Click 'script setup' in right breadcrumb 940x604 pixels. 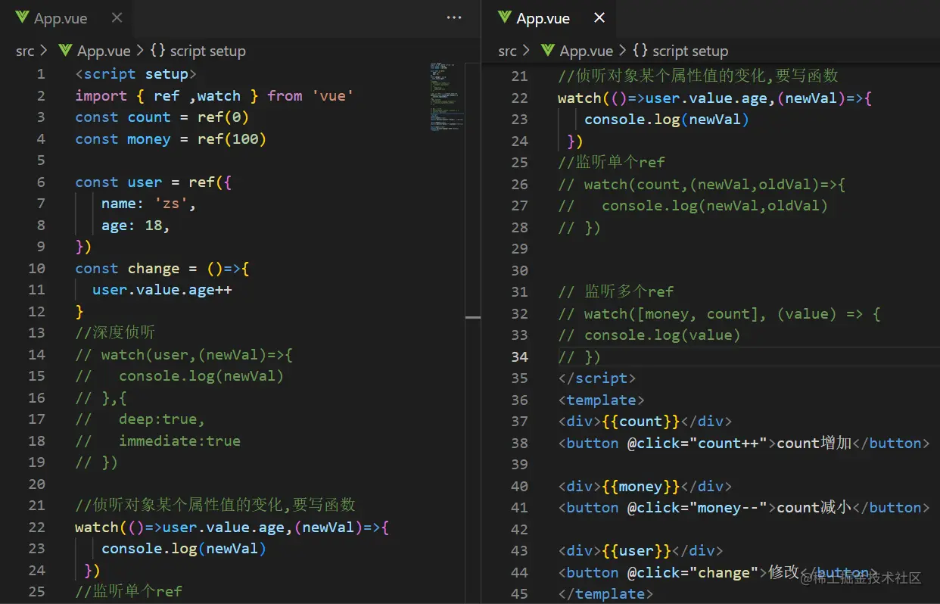coord(690,51)
